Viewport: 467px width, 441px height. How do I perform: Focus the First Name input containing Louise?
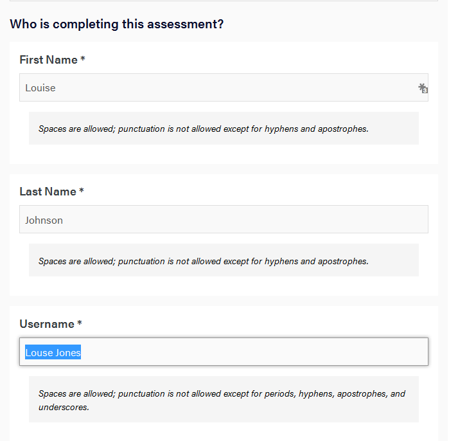pos(224,87)
